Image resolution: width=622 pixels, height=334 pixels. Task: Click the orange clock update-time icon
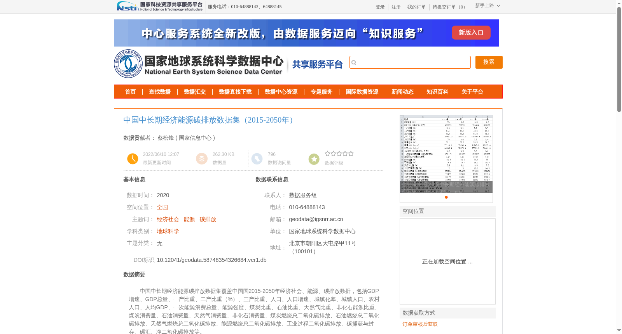click(x=133, y=159)
